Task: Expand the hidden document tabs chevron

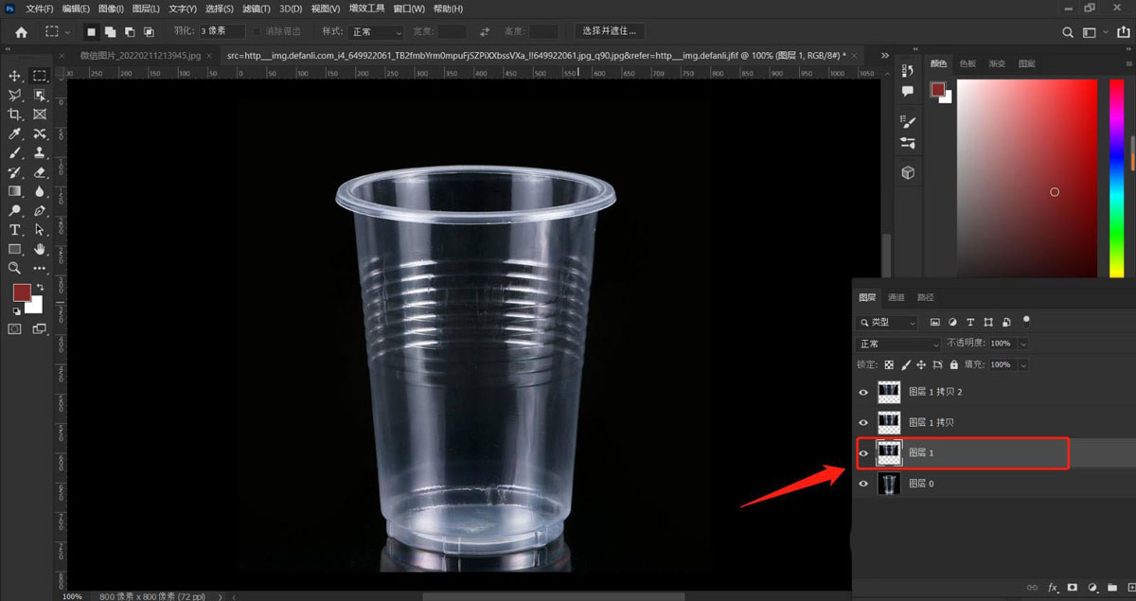Action: (885, 56)
